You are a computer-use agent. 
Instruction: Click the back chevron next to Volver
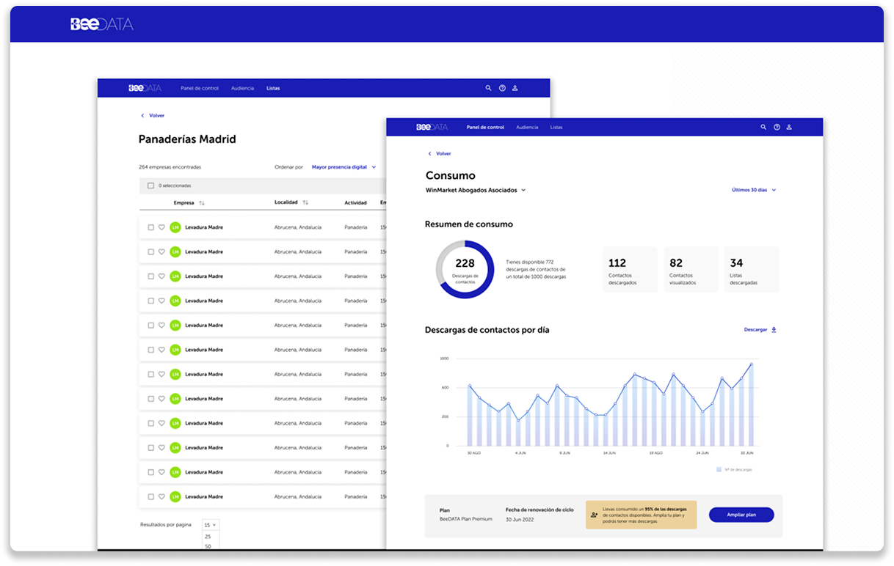pyautogui.click(x=429, y=153)
